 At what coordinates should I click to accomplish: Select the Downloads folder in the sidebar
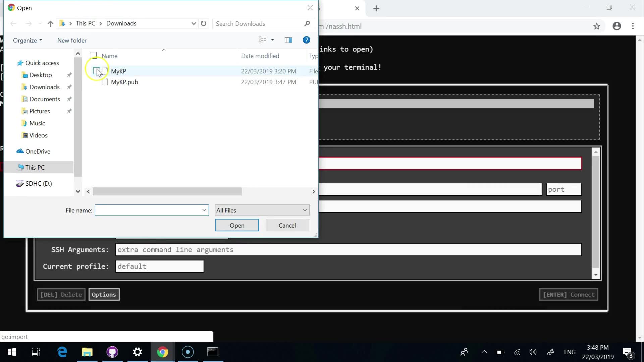(44, 87)
